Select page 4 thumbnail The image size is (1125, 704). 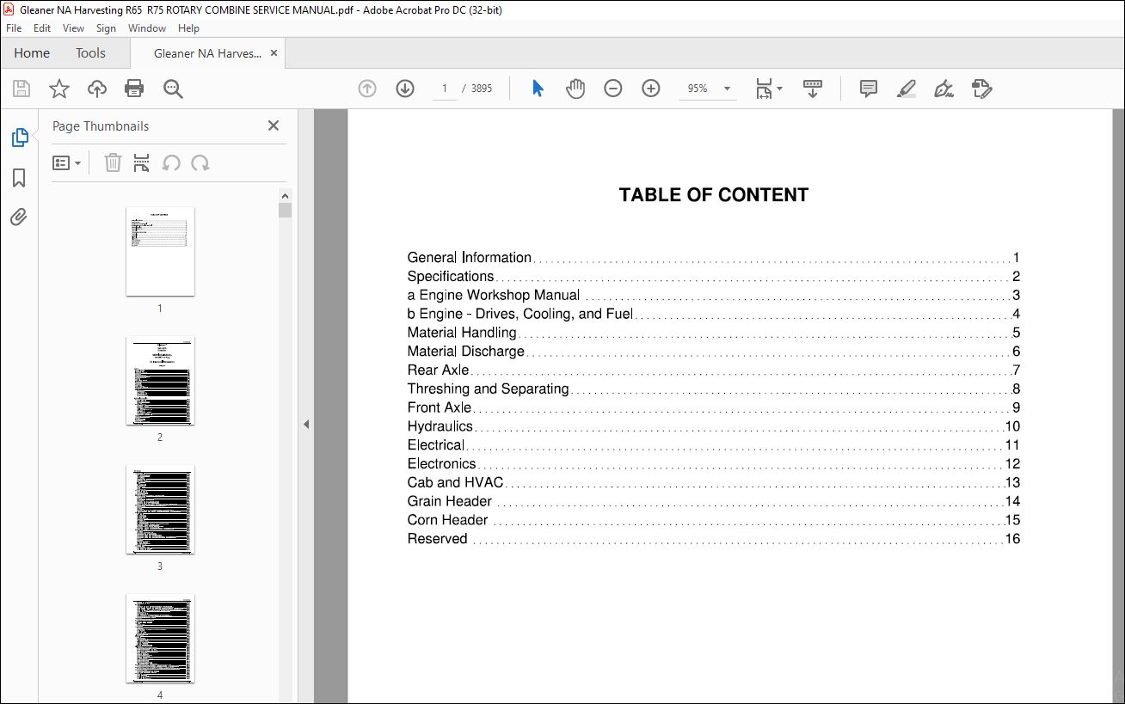[160, 638]
